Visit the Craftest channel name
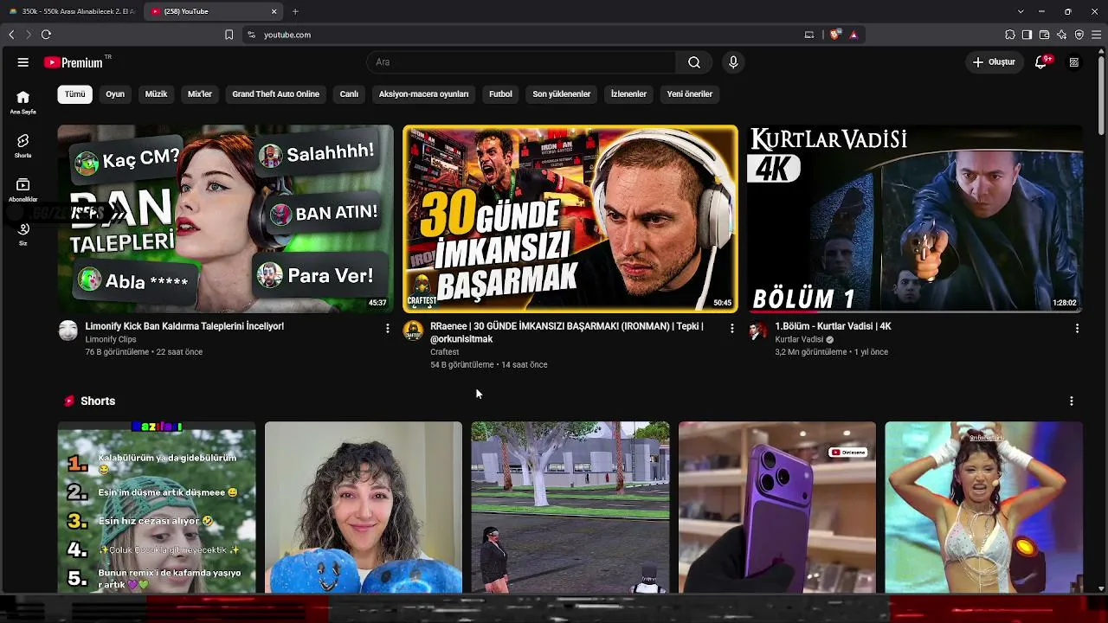1108x623 pixels. (x=445, y=352)
